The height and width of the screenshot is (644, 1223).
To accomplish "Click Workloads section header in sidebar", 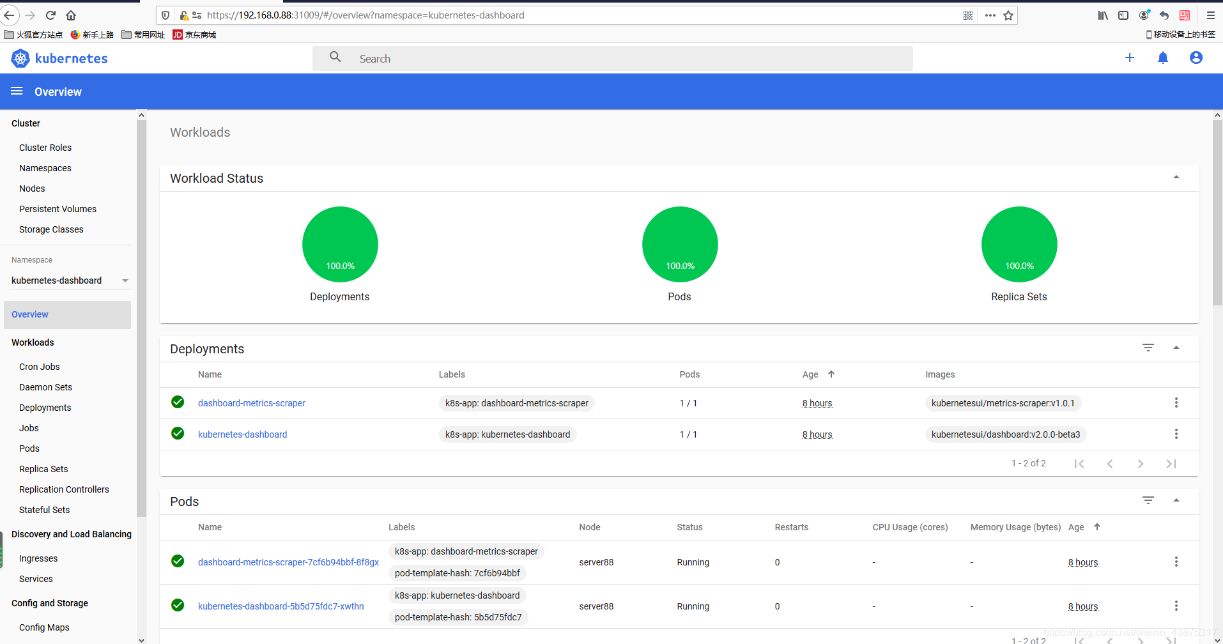I will pyautogui.click(x=33, y=342).
